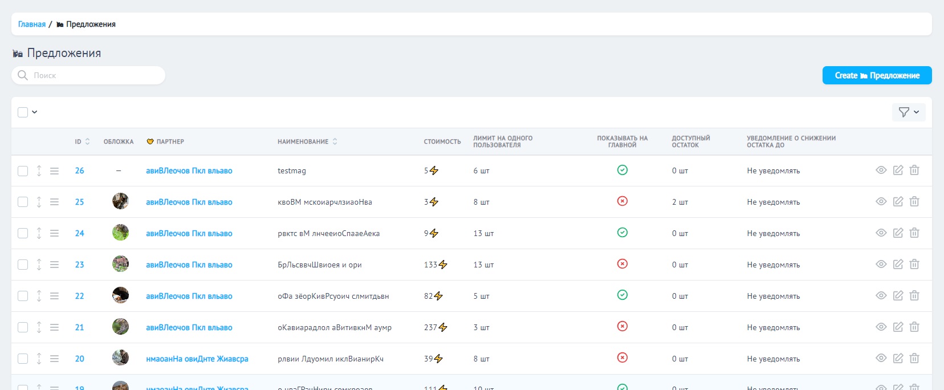Open partner link in row 20

click(197, 359)
